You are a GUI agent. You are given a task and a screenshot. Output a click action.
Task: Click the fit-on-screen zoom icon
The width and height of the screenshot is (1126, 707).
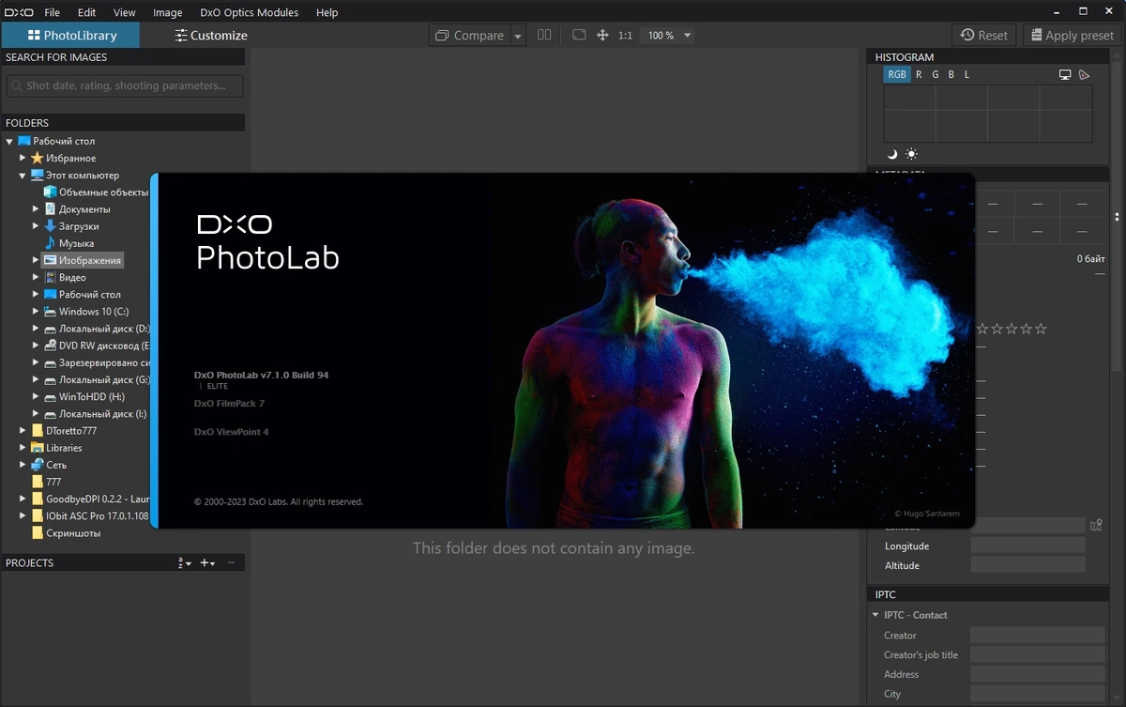click(x=579, y=35)
